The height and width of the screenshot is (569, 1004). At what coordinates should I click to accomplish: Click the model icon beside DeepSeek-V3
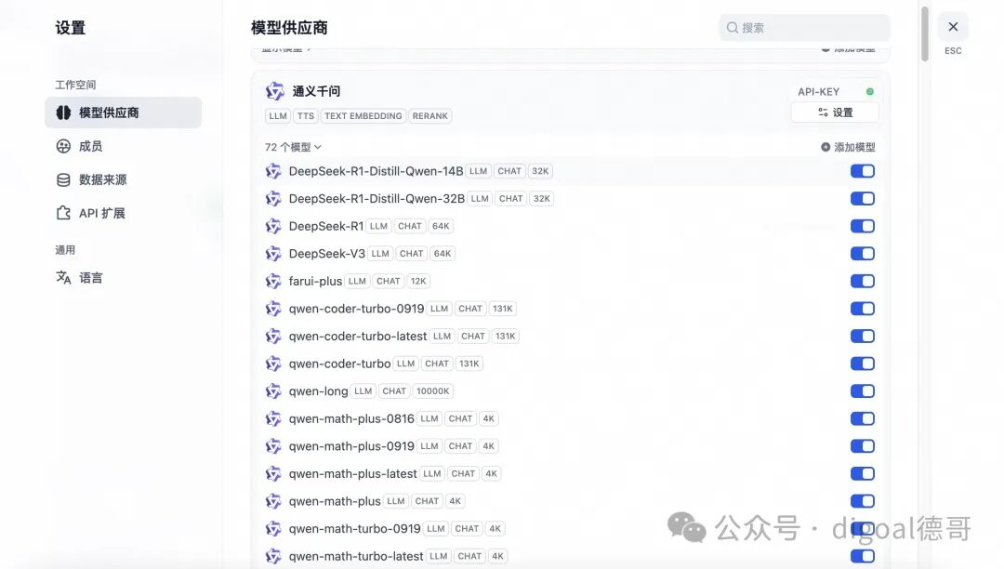[x=273, y=254]
